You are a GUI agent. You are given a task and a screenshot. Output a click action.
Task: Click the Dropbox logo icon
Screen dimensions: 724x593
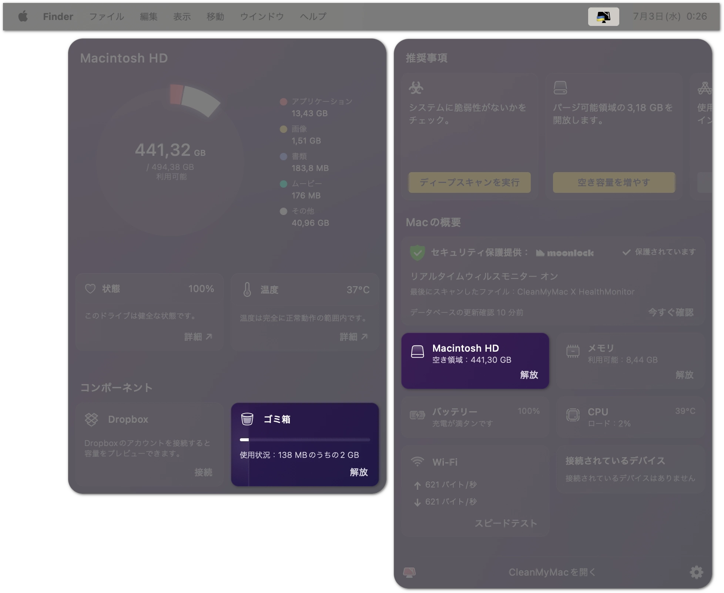91,419
